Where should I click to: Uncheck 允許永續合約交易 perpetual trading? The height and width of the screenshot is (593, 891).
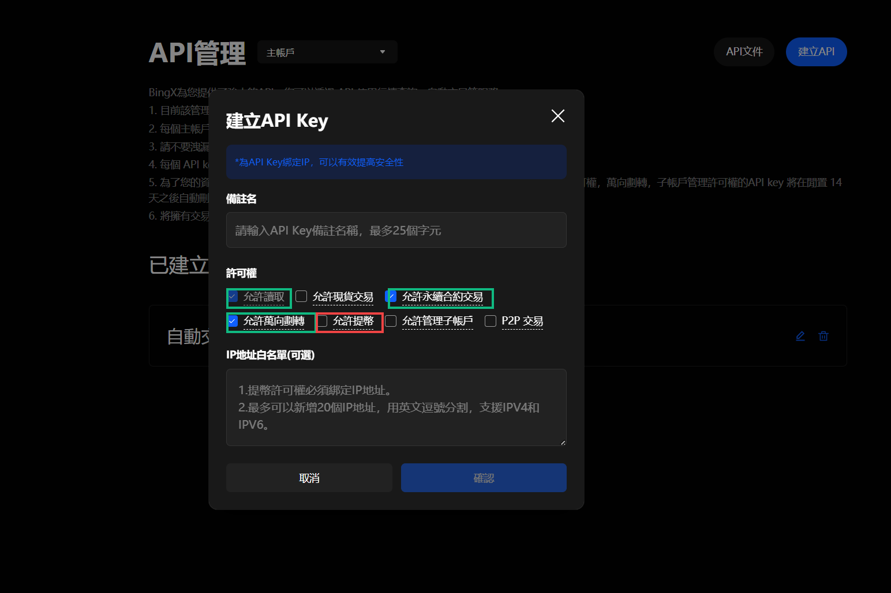[391, 296]
